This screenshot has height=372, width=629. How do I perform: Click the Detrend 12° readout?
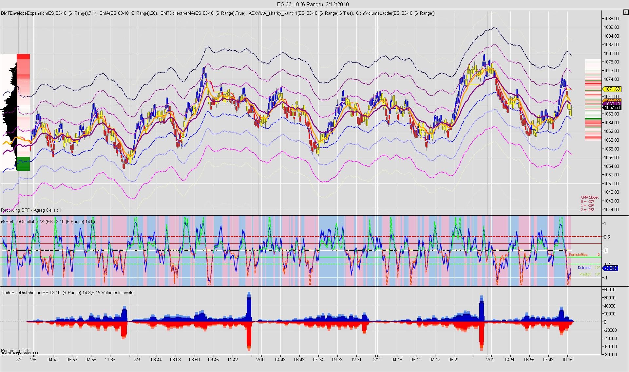(x=589, y=268)
